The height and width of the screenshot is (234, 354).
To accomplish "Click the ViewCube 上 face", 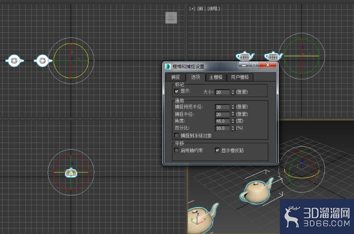I will click(x=171, y=18).
